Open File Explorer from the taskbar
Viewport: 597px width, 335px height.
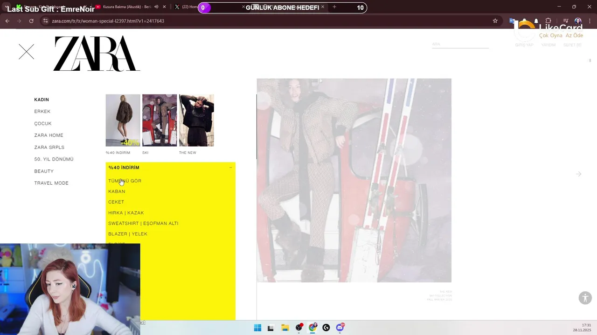pos(285,328)
